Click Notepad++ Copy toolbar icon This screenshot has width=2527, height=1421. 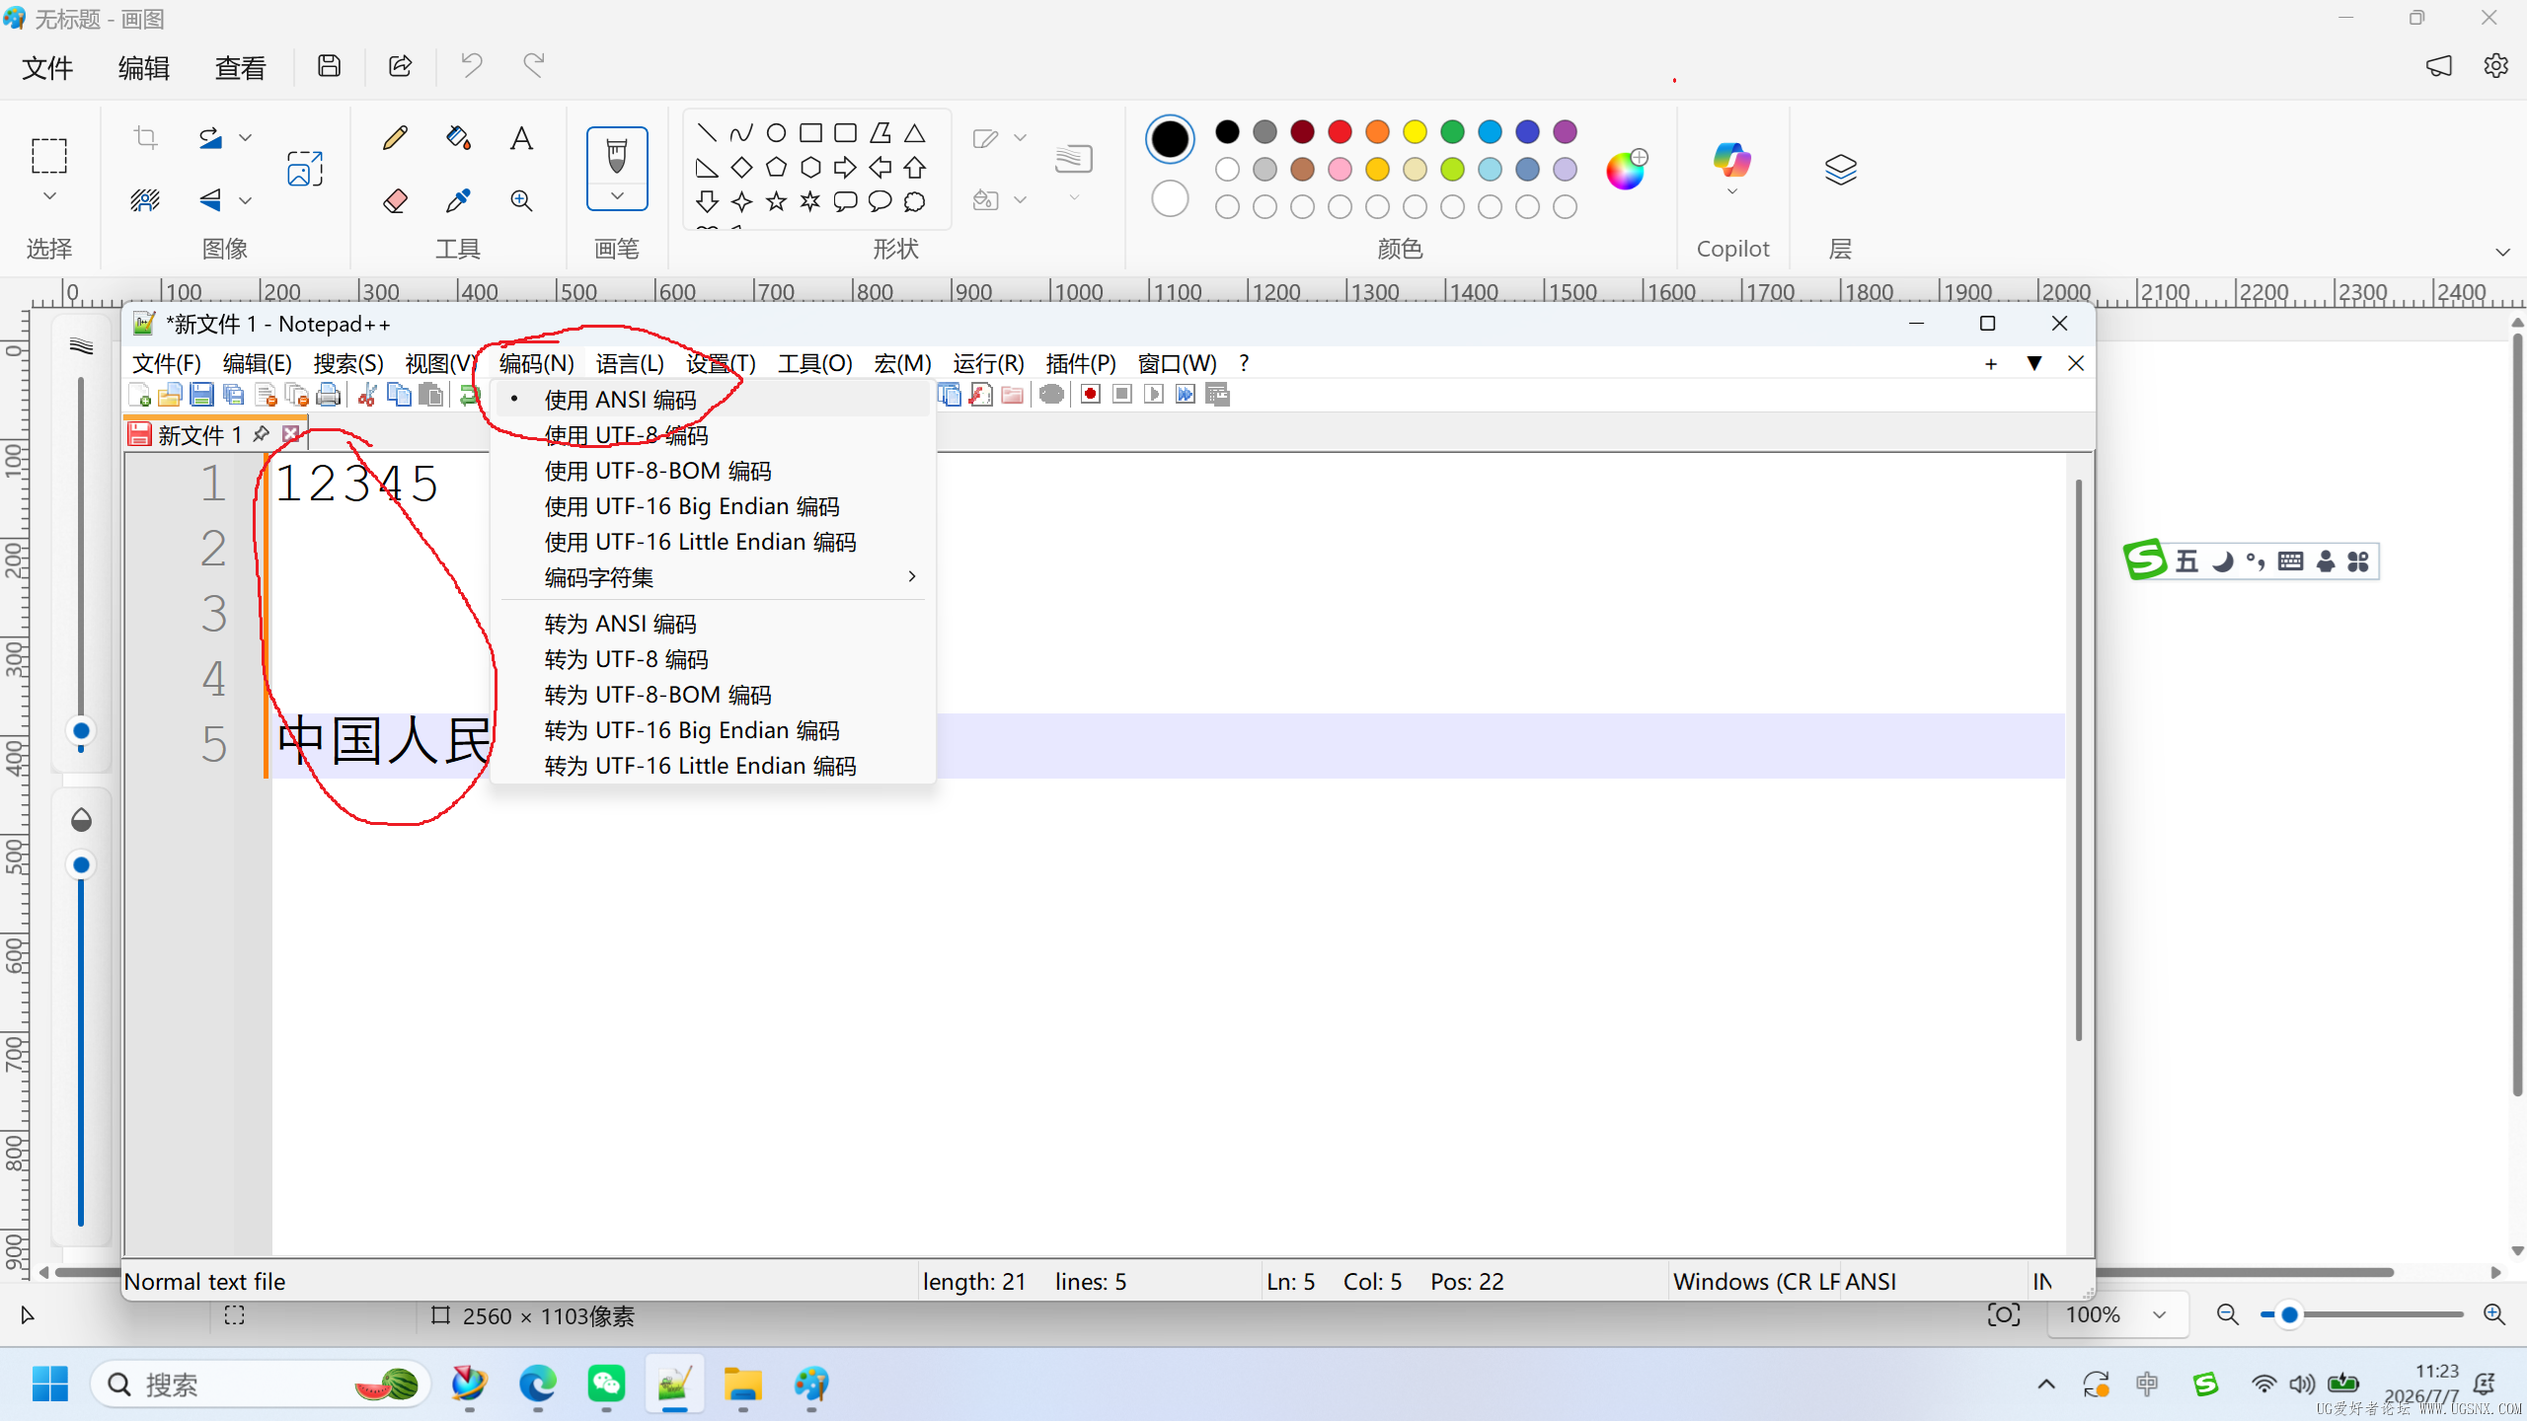click(399, 395)
